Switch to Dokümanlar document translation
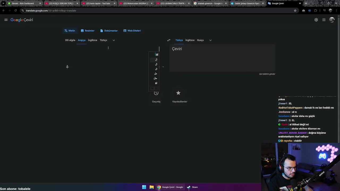Image resolution: width=340 pixels, height=191 pixels. pos(109,31)
